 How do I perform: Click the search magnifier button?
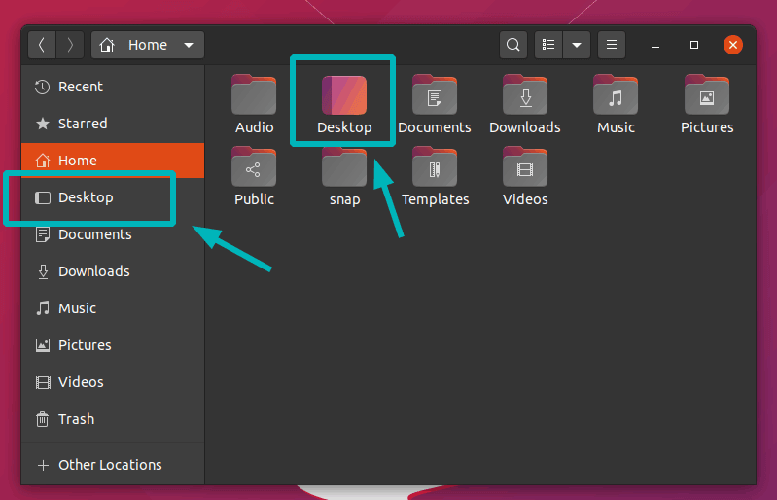point(512,45)
